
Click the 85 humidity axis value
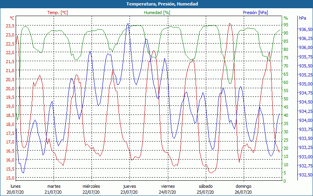(x=286, y=41)
